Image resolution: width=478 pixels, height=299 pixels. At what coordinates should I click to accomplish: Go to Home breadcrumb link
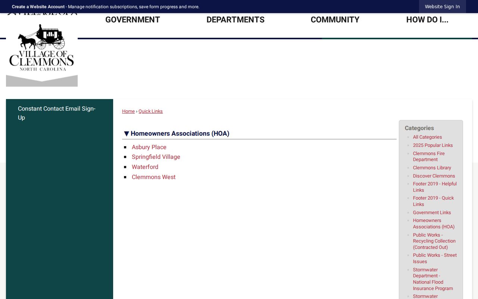128,111
